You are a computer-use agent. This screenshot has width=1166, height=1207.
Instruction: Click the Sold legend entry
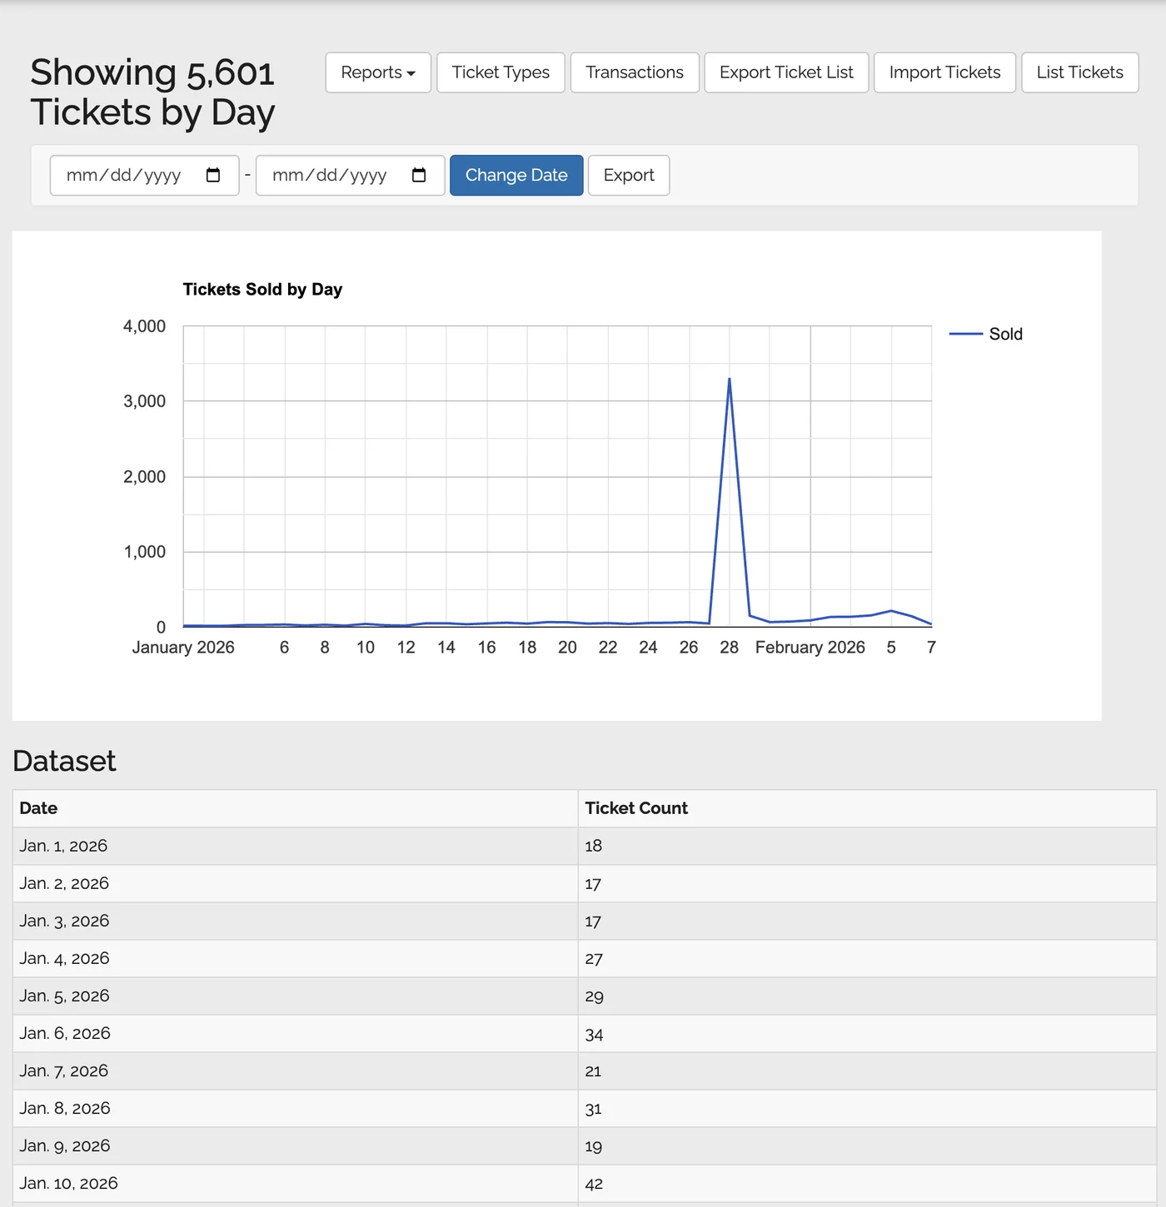[986, 334]
